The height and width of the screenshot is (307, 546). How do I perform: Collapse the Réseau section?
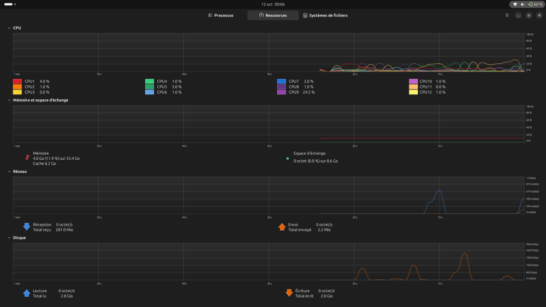[8, 172]
